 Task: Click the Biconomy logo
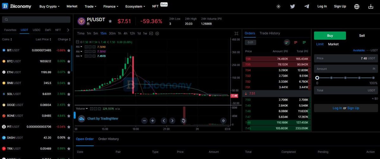(16, 6)
